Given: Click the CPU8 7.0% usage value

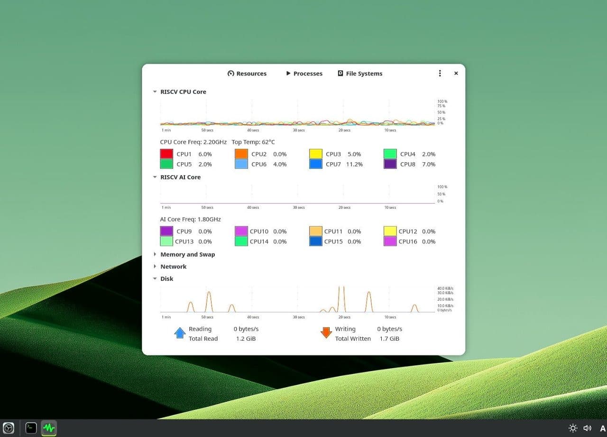Looking at the screenshot, I should coord(429,164).
